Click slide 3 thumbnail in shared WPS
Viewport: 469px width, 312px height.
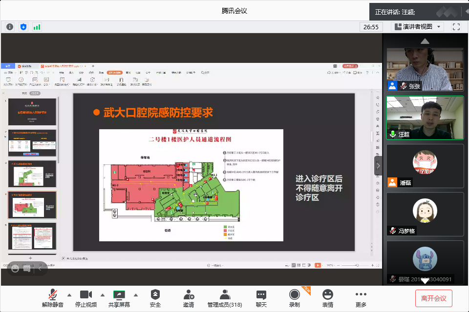click(x=32, y=174)
